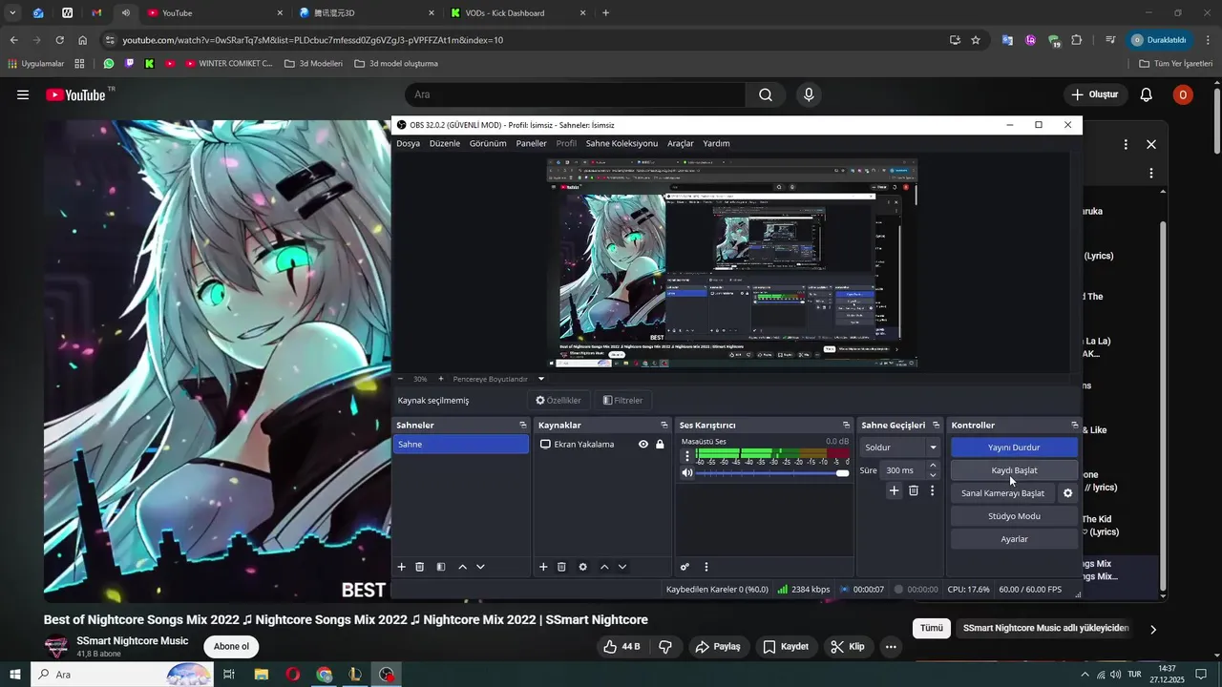This screenshot has height=687, width=1222.
Task: Open audio mixer options menu at panel bottom
Action: coord(706,567)
